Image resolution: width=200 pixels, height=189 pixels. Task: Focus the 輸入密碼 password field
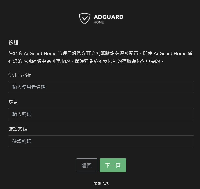(x=101, y=114)
